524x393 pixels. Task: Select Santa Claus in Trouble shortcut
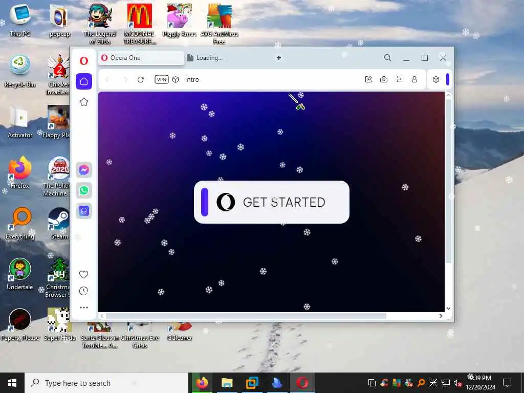pyautogui.click(x=100, y=335)
